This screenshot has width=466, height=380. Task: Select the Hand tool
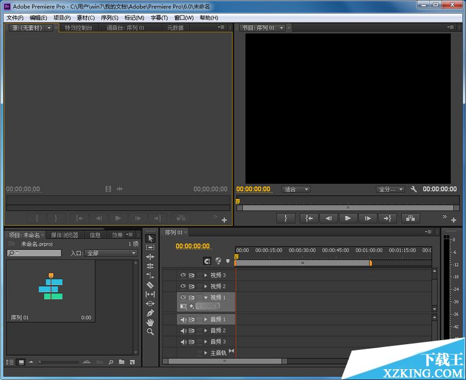[150, 323]
